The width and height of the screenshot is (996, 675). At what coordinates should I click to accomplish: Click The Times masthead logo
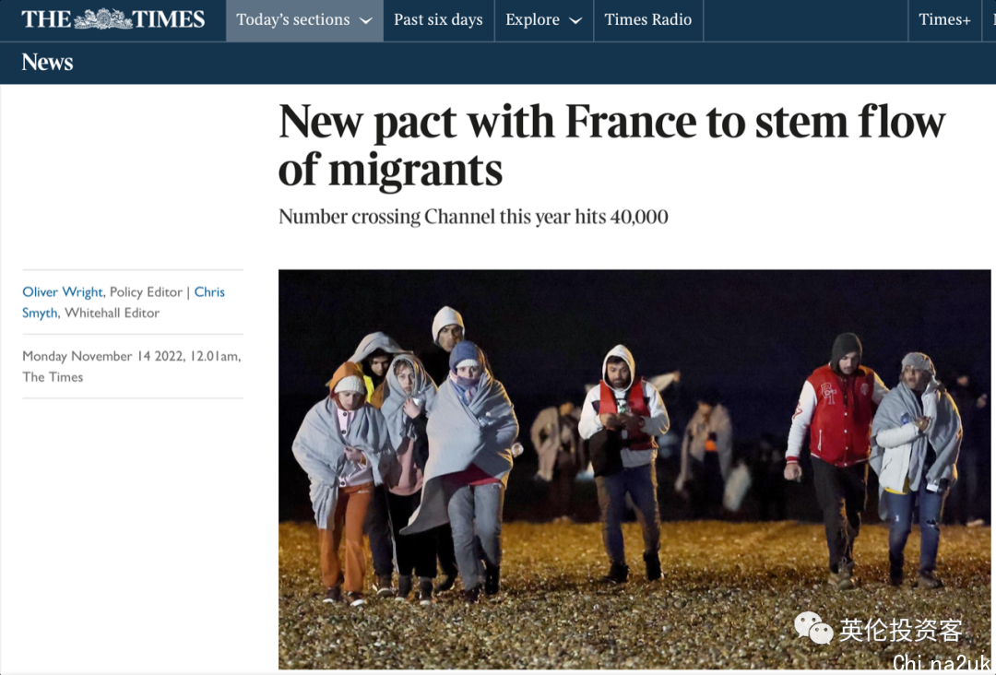point(113,19)
